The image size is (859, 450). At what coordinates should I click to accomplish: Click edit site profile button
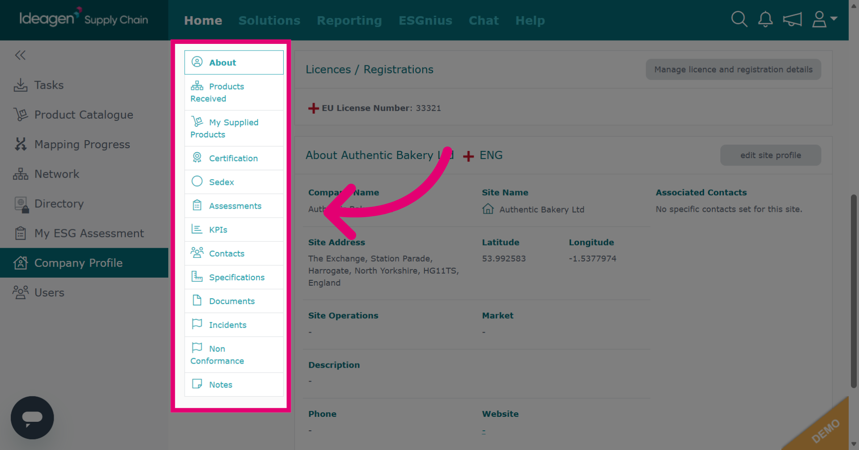(770, 155)
